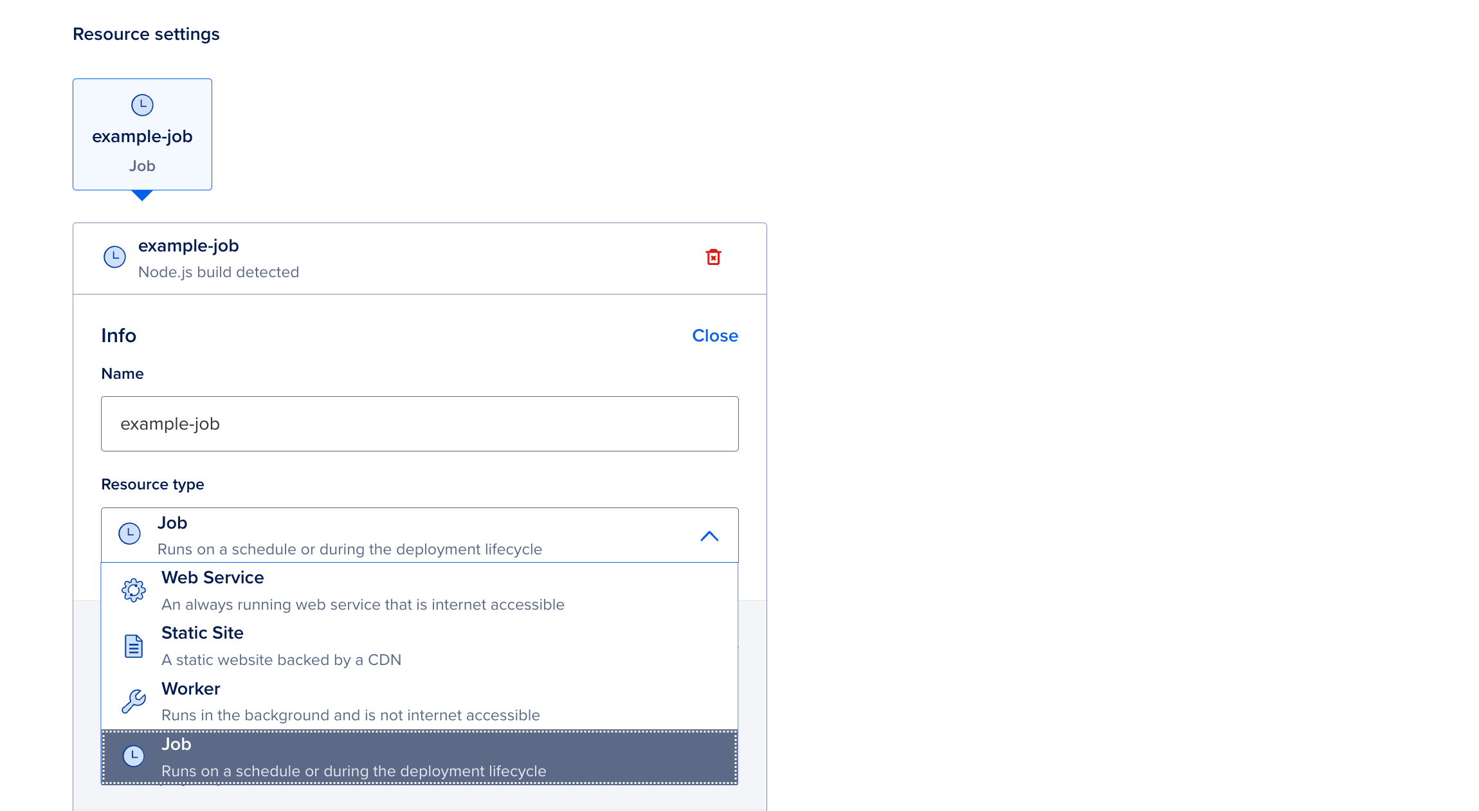Click the Resource settings heading
The image size is (1479, 811).
click(146, 33)
